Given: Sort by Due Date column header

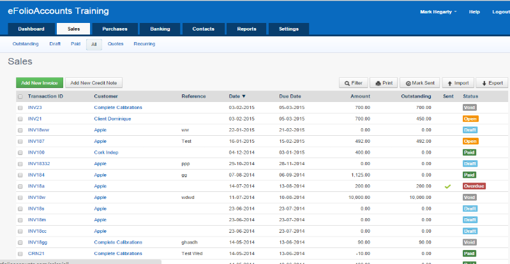Looking at the screenshot, I should tap(290, 96).
